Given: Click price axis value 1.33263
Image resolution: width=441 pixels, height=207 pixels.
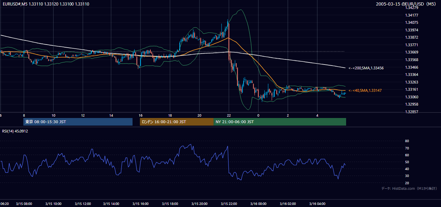Looking at the screenshot, I should pyautogui.click(x=412, y=82).
